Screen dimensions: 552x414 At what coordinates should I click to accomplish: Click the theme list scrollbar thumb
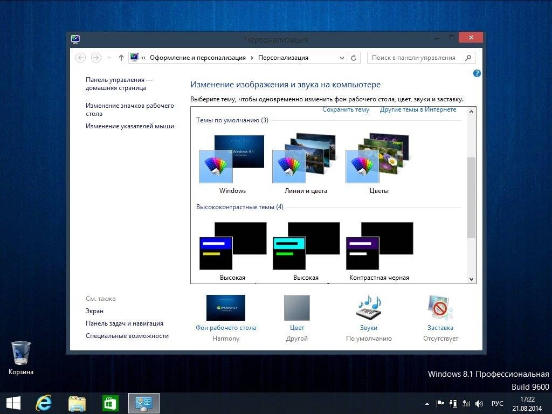(x=471, y=197)
